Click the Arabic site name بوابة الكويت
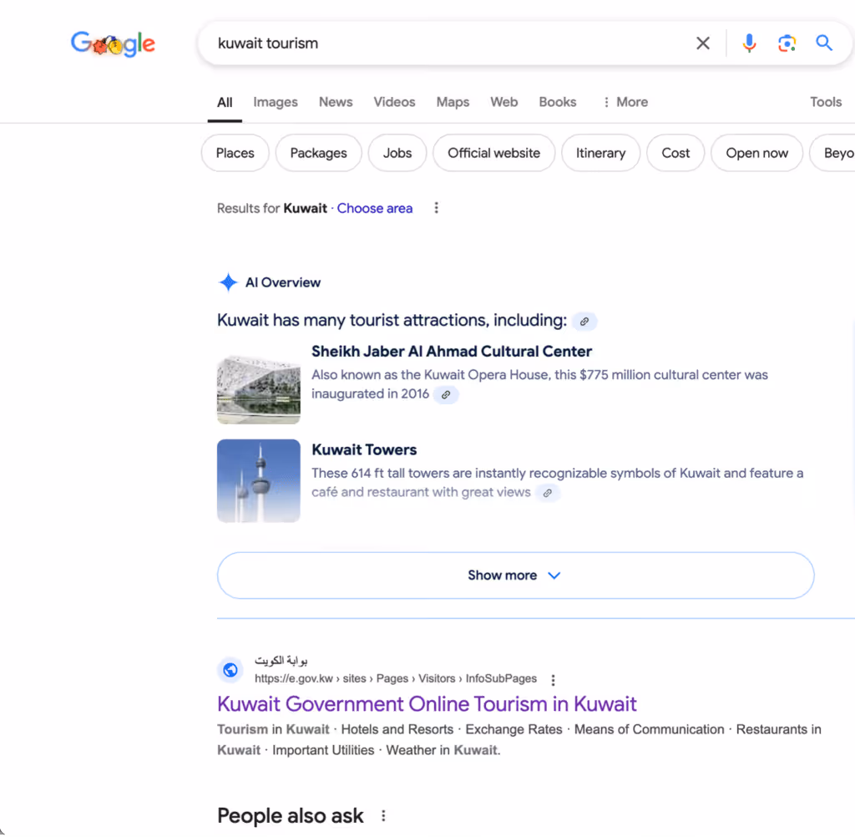This screenshot has width=855, height=837. pyautogui.click(x=281, y=661)
